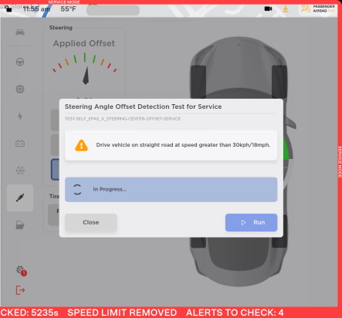Open the processor chip sidebar icon

point(20,89)
